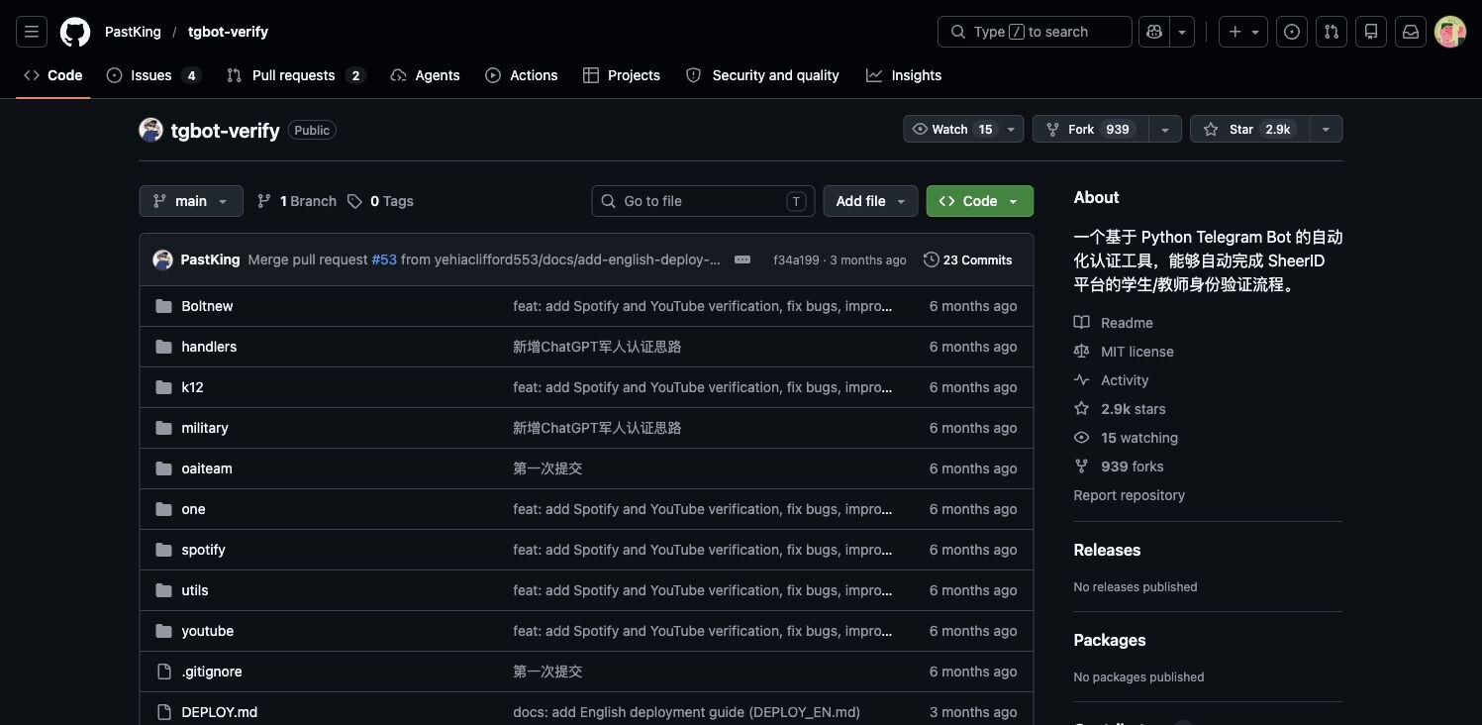The image size is (1482, 725).
Task: Click the DEPLOY.md file icon
Action: tap(163, 712)
